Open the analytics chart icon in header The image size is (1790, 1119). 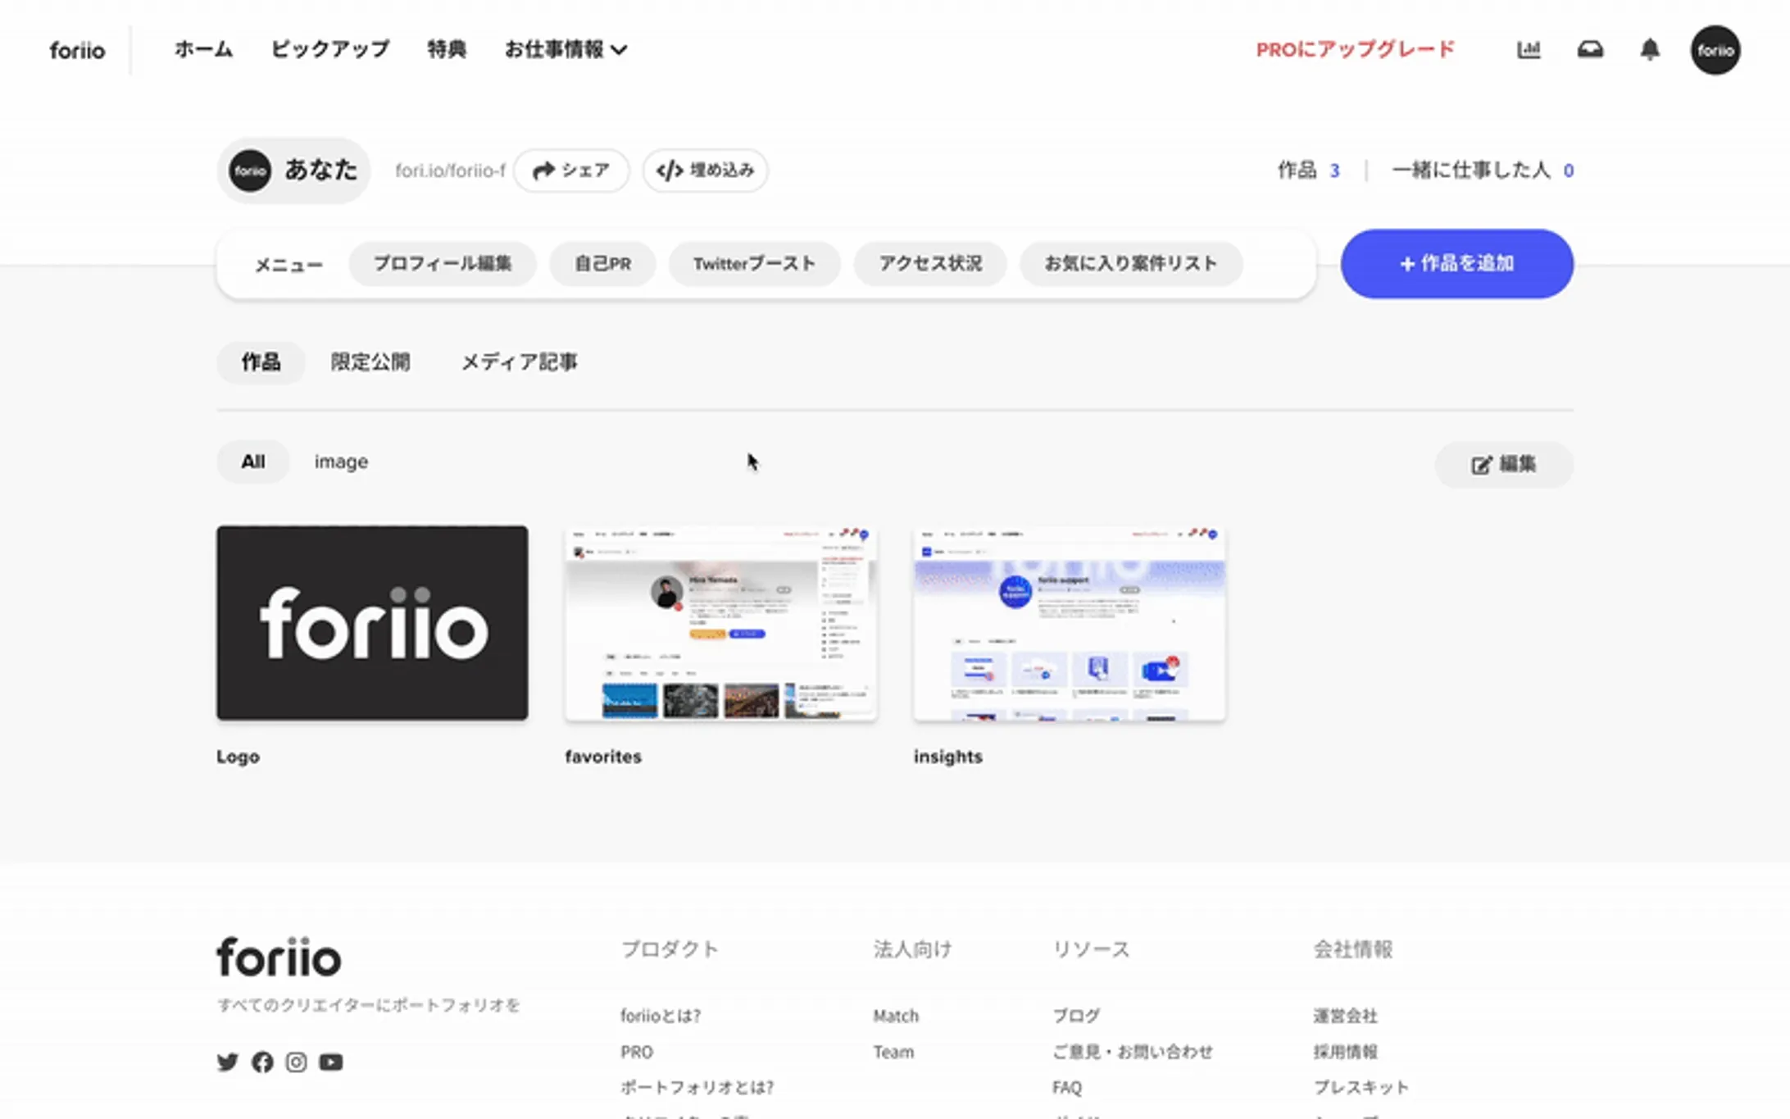click(x=1529, y=50)
